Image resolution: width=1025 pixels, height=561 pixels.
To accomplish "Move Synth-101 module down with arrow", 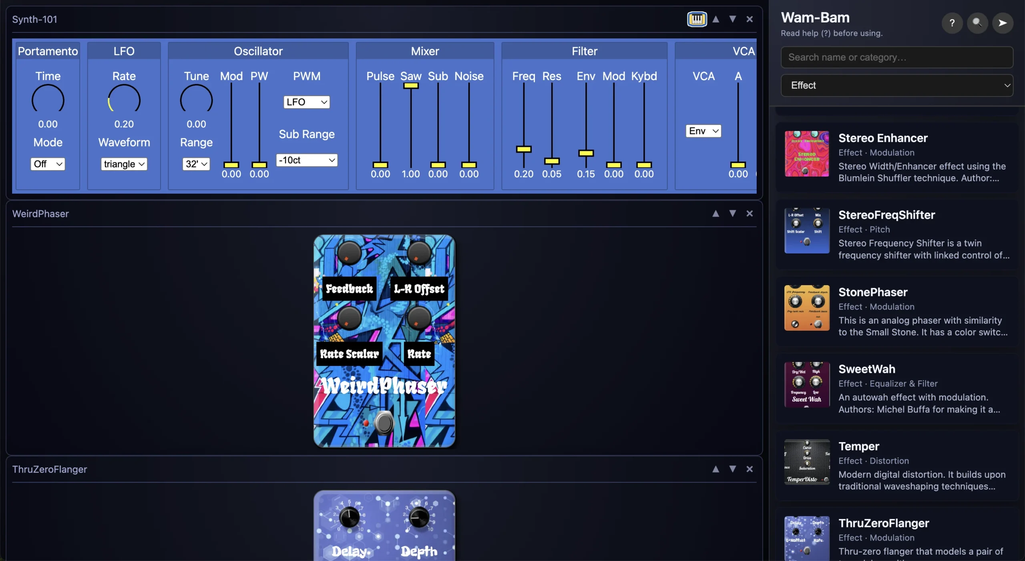I will click(x=732, y=19).
